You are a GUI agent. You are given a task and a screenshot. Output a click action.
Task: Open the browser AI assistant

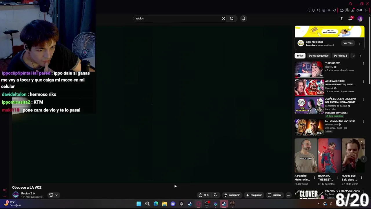point(359,10)
